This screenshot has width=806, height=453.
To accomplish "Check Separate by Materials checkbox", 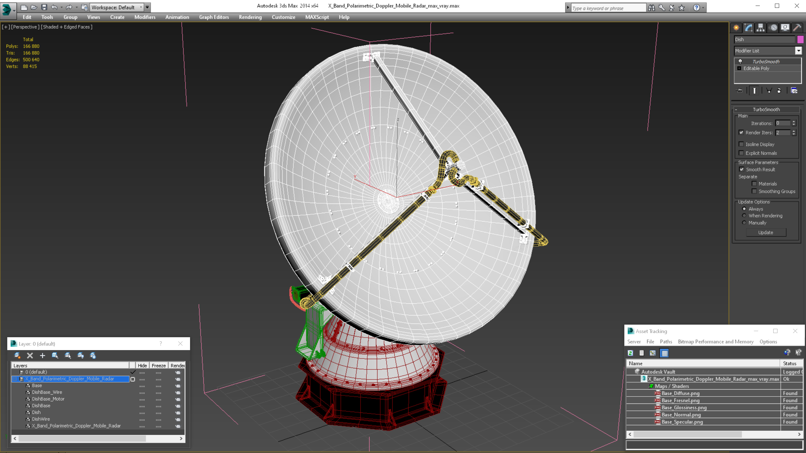I will click(x=754, y=184).
